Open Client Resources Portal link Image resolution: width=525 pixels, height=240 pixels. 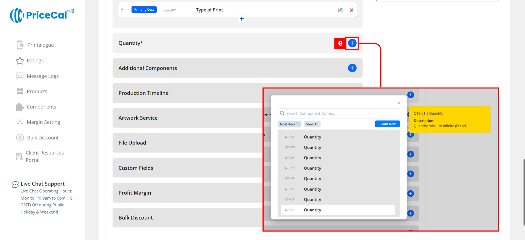tap(45, 156)
